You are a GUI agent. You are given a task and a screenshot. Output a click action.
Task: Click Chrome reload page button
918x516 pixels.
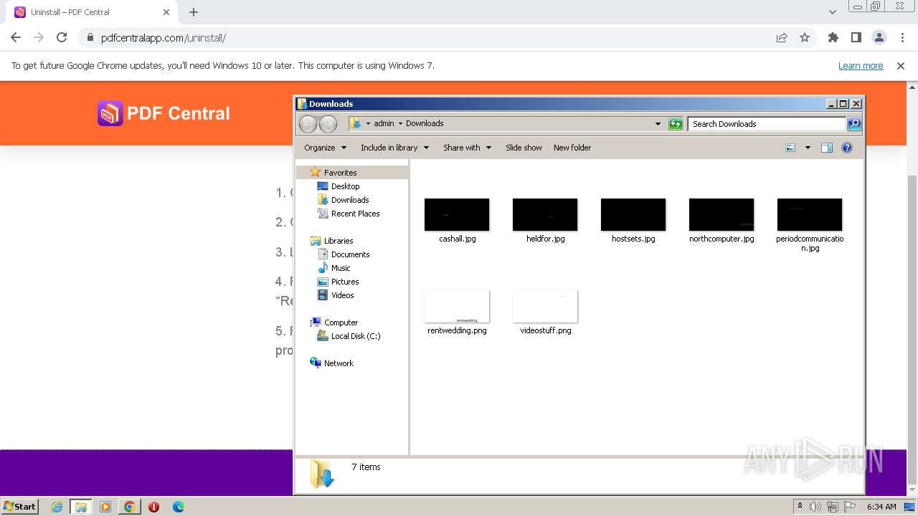tap(62, 37)
